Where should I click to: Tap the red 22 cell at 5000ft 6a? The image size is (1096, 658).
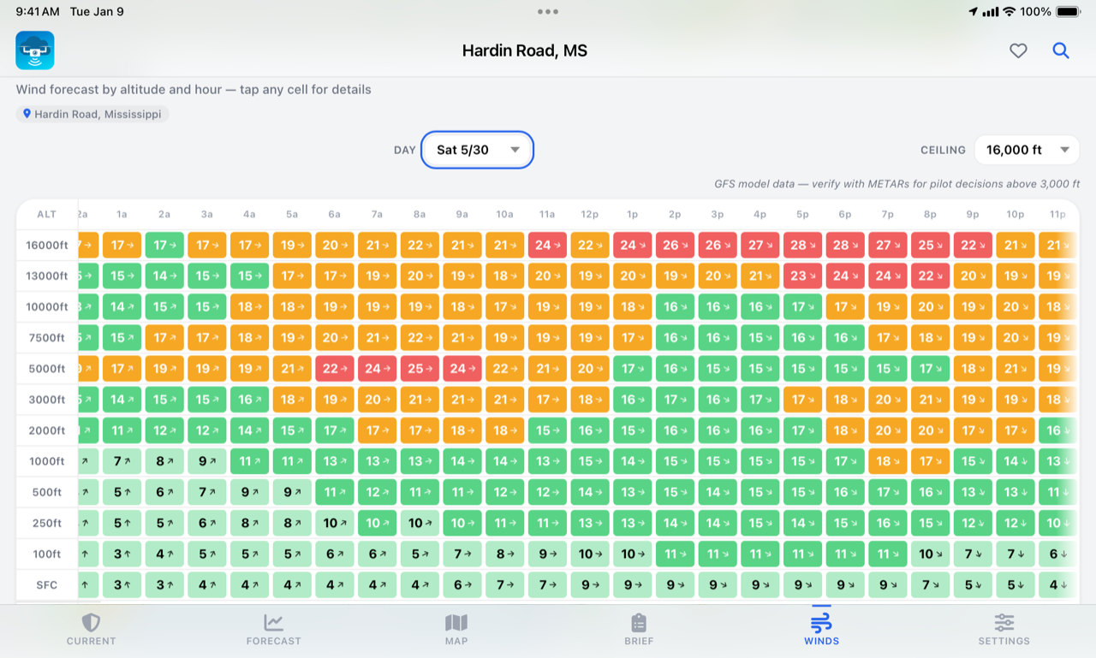[335, 369]
